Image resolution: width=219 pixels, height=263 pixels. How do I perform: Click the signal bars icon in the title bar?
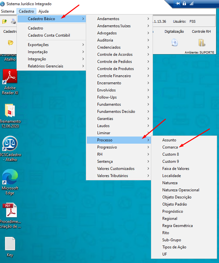191,3
